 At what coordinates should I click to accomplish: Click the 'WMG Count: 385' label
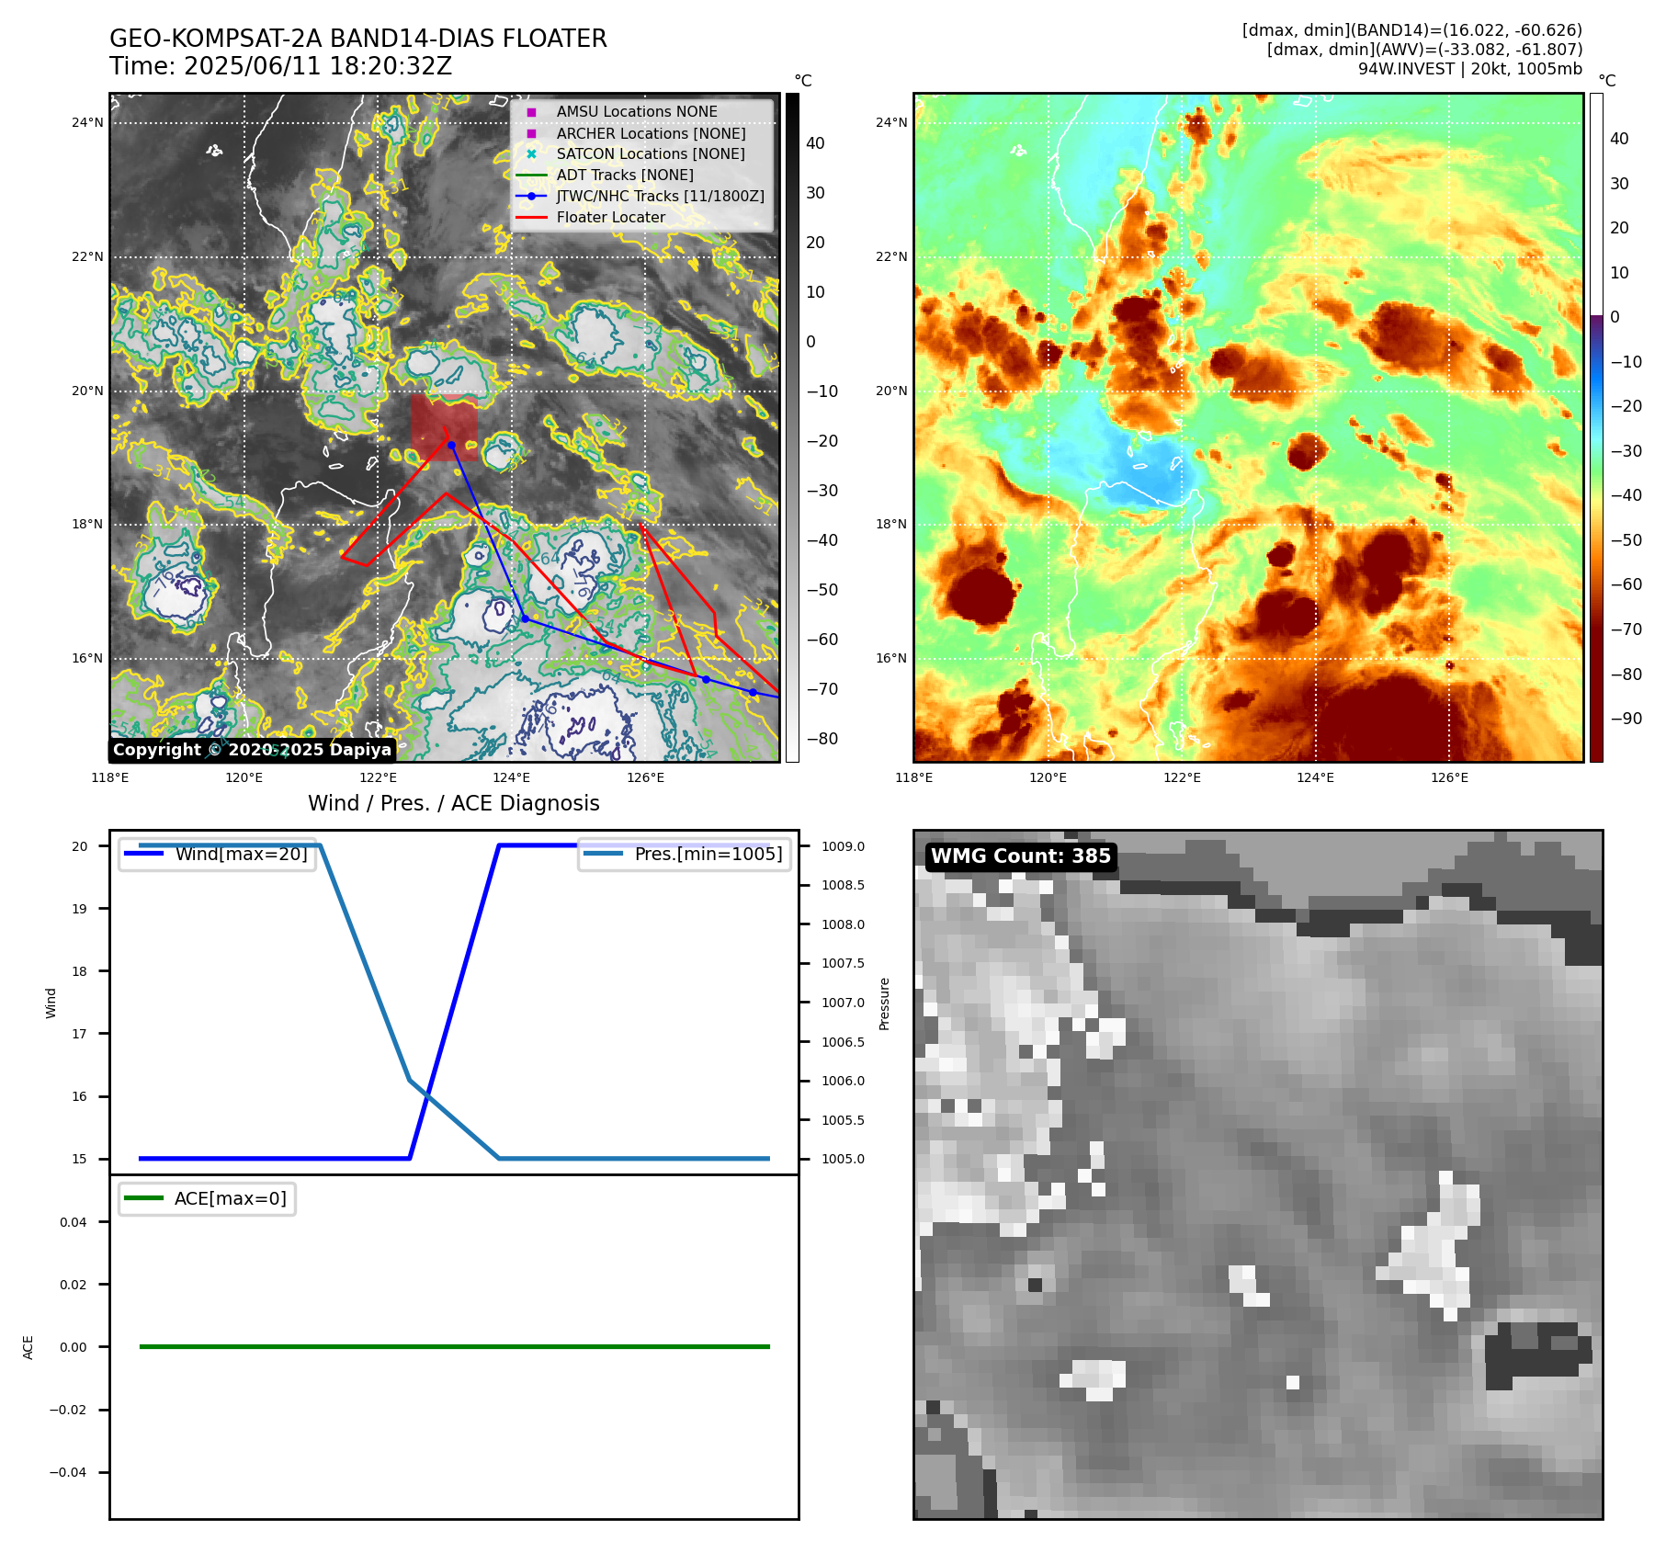tap(1021, 856)
